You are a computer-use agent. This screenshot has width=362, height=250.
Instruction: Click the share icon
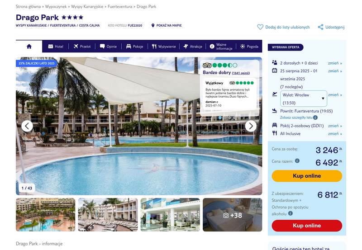[x=320, y=27]
